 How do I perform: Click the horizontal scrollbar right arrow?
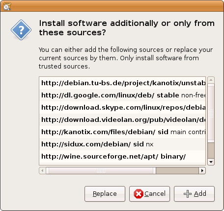coord(202,171)
